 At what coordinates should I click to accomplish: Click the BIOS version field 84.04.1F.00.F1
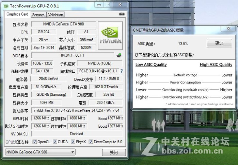pos(73,55)
